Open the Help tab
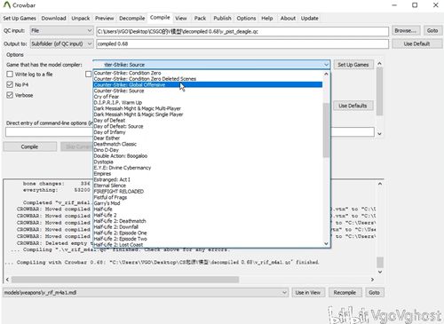Image resolution: width=444 pixels, height=324 pixels. (267, 19)
